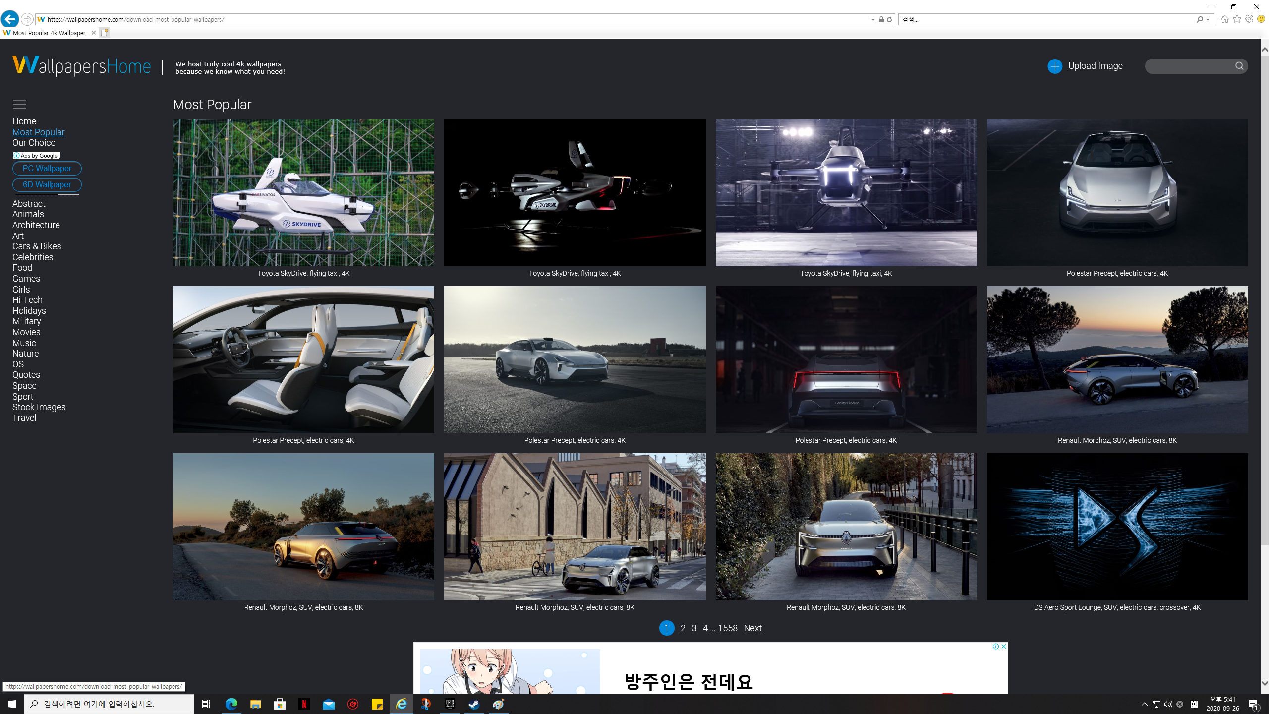Screen dimensions: 1269x714
Task: Open the hamburger sidebar menu icon
Action: pyautogui.click(x=19, y=104)
